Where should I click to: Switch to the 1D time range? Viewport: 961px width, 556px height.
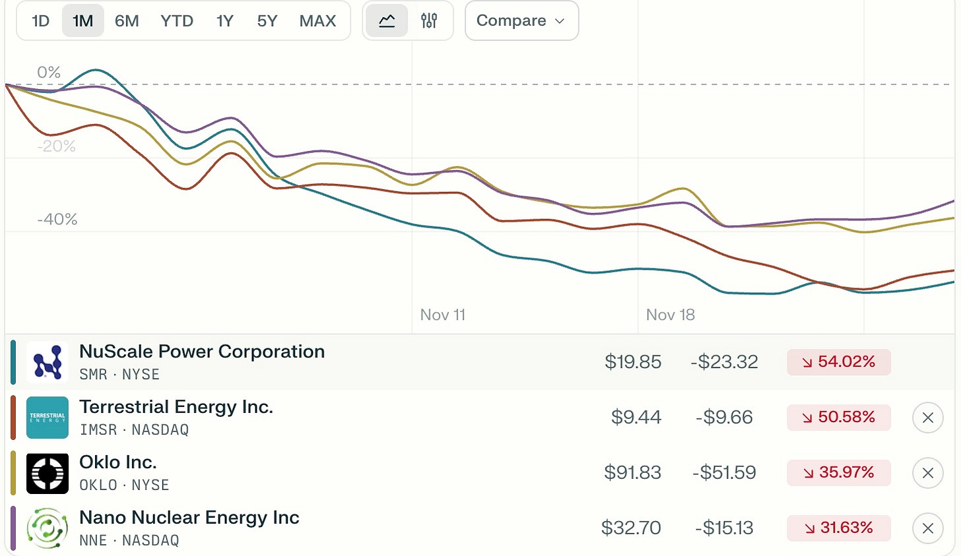pos(41,21)
